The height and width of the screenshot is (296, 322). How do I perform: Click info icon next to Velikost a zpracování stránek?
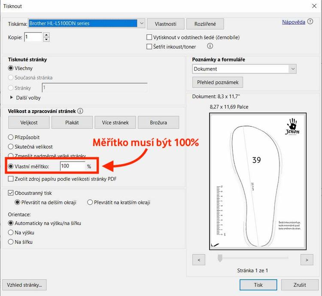[80, 111]
